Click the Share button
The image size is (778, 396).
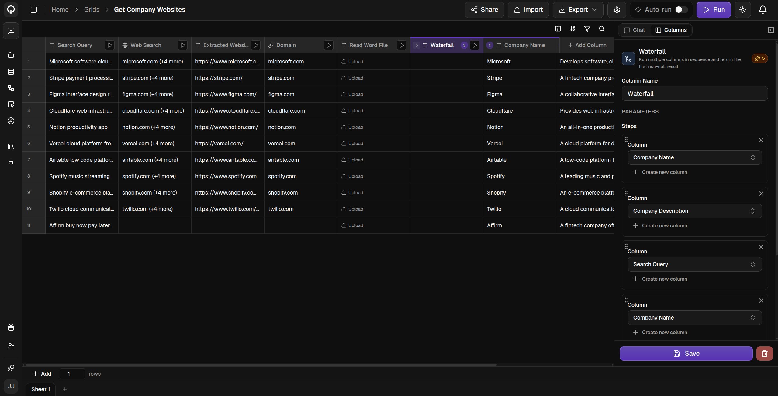pyautogui.click(x=484, y=10)
